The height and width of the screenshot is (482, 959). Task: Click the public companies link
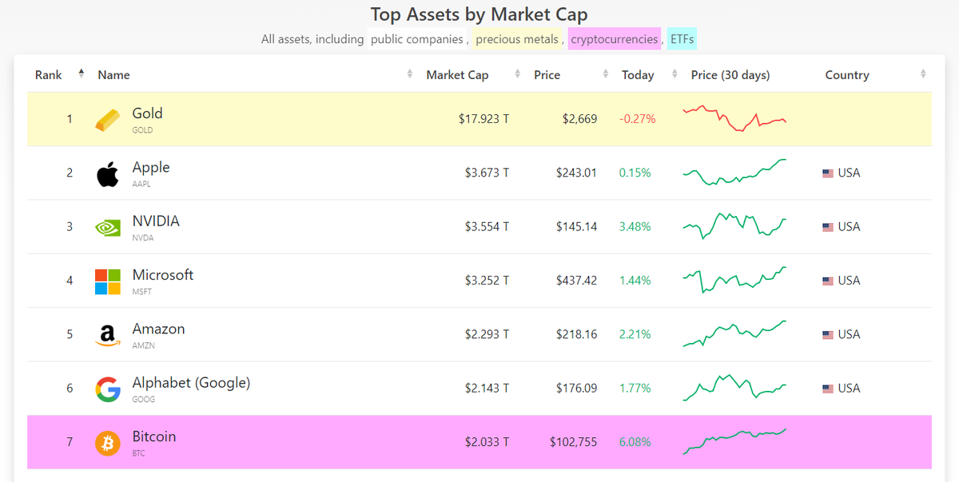coord(416,38)
